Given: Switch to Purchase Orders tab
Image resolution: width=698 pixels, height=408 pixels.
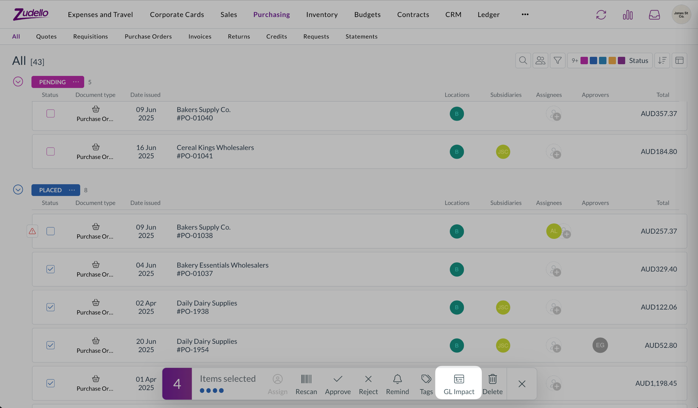Looking at the screenshot, I should coord(148,36).
